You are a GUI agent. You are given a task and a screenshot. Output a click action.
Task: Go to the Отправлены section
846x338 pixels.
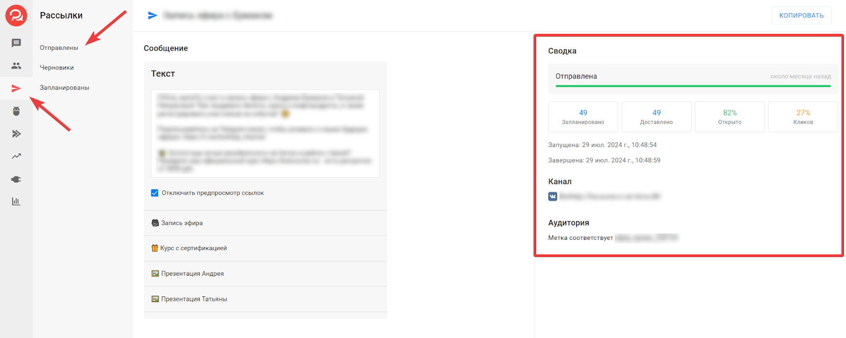pyautogui.click(x=59, y=48)
